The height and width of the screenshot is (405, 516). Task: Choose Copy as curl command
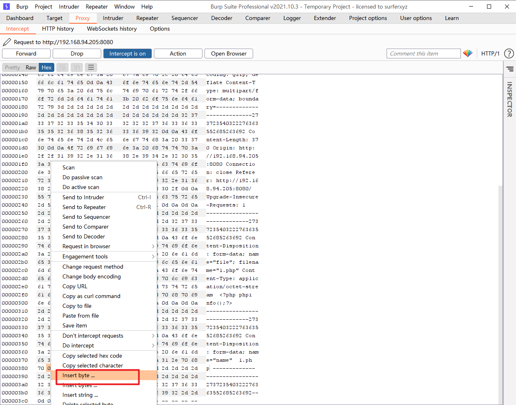tap(104, 296)
